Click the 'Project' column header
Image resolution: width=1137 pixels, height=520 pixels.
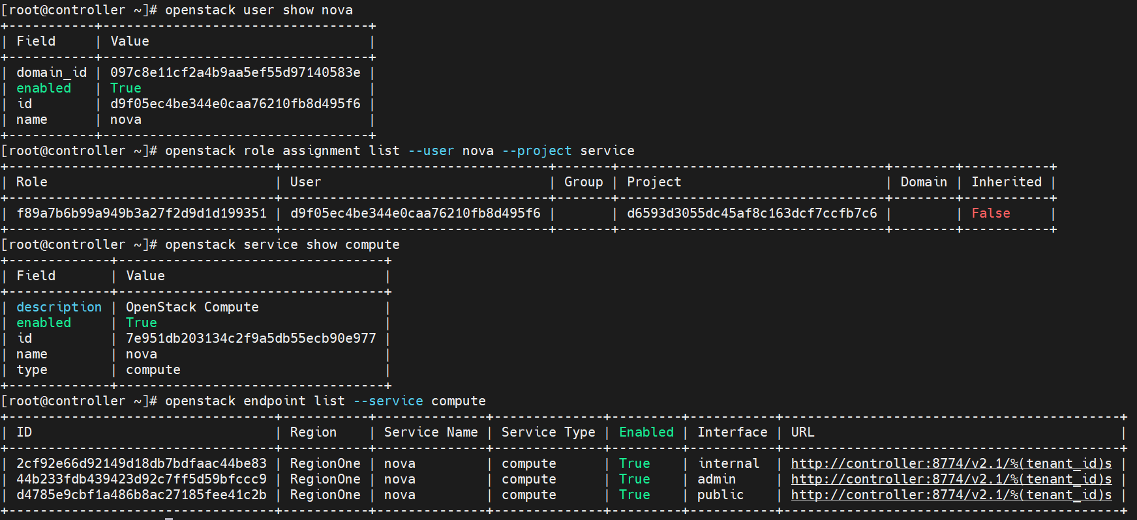(x=654, y=182)
